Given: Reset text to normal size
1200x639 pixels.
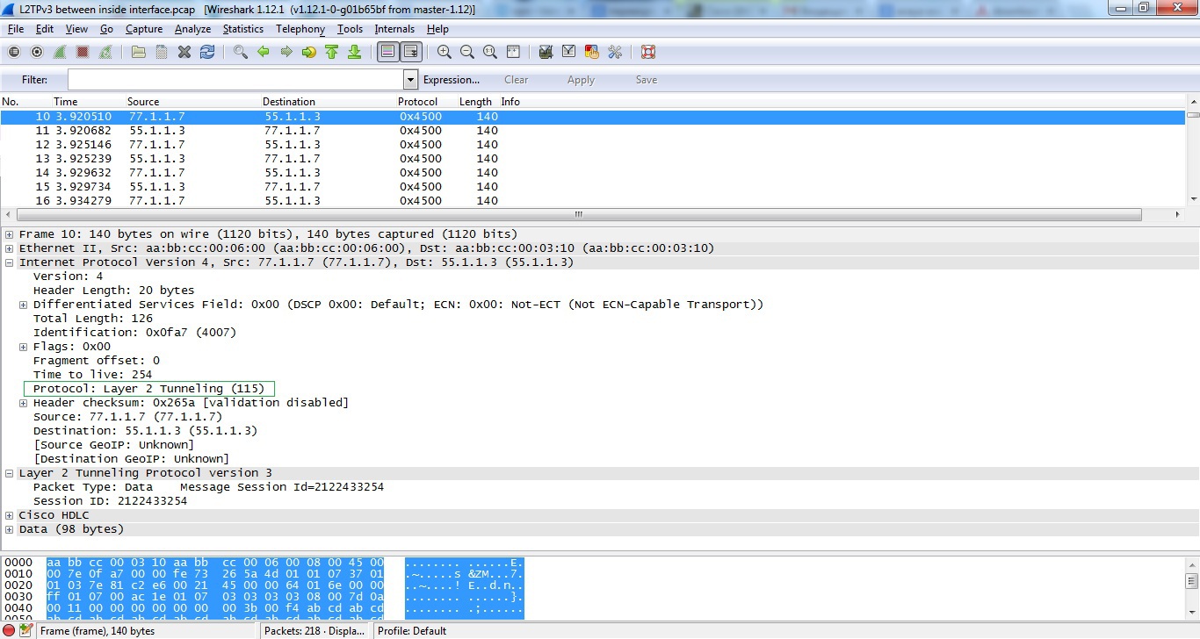Looking at the screenshot, I should coord(490,52).
